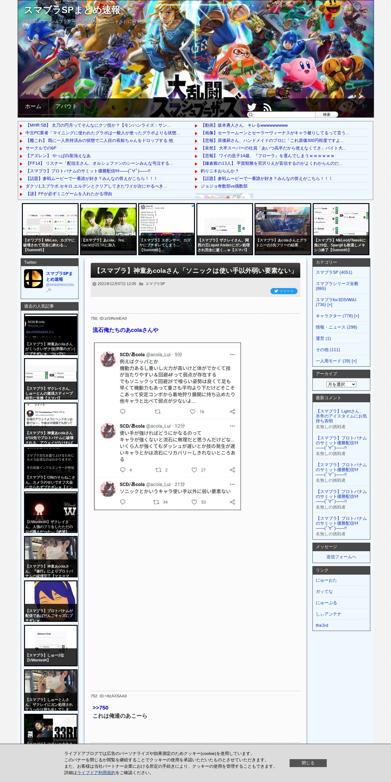Open アバウト in the nav bar
Image resolution: width=391 pixels, height=782 pixels.
point(66,106)
